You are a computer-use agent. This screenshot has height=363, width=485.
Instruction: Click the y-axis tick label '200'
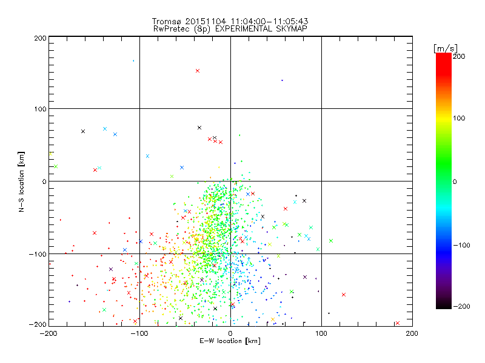pos(40,38)
